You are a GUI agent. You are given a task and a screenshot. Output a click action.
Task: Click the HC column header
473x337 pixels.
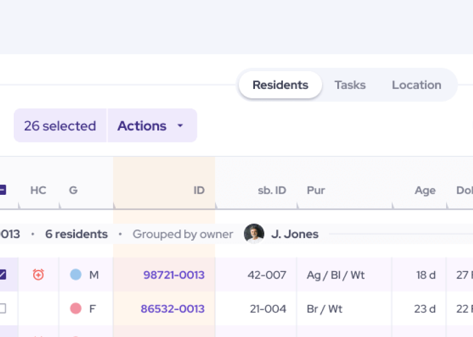click(x=38, y=190)
